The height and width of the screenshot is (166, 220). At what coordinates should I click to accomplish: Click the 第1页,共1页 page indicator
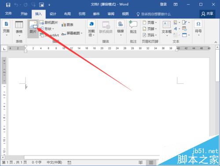[x=15, y=162]
